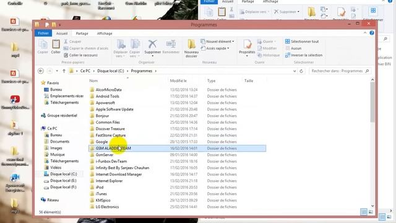Click Ce PC in address breadcrumb
Image resolution: width=396 pixels, height=223 pixels.
pyautogui.click(x=85, y=71)
